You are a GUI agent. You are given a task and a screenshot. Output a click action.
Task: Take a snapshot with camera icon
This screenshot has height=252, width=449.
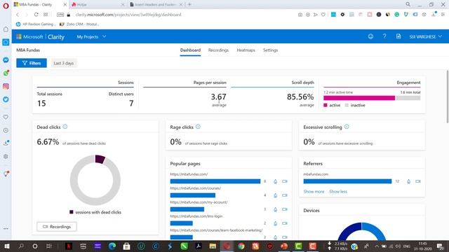tap(300, 15)
